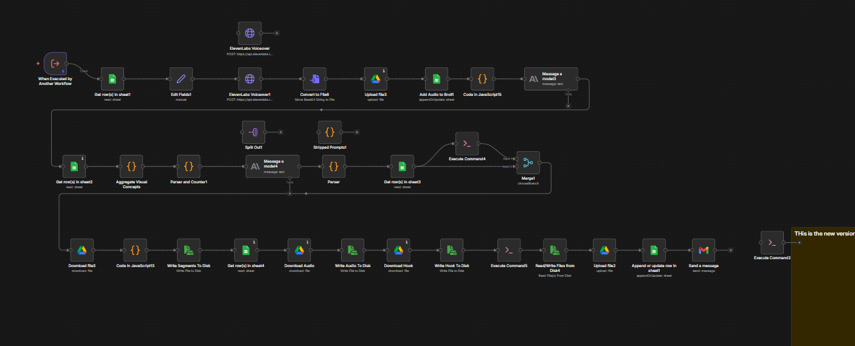The image size is (855, 346).
Task: Select the 'Execute Command2' terminal node
Action: click(x=772, y=242)
